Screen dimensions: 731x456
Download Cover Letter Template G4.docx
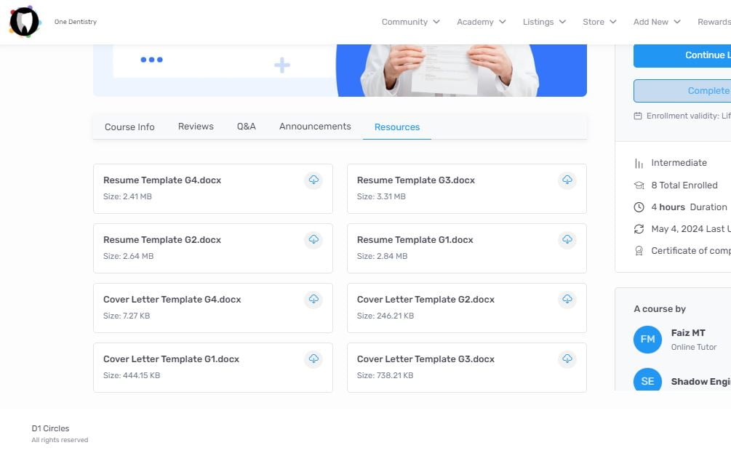pos(313,299)
